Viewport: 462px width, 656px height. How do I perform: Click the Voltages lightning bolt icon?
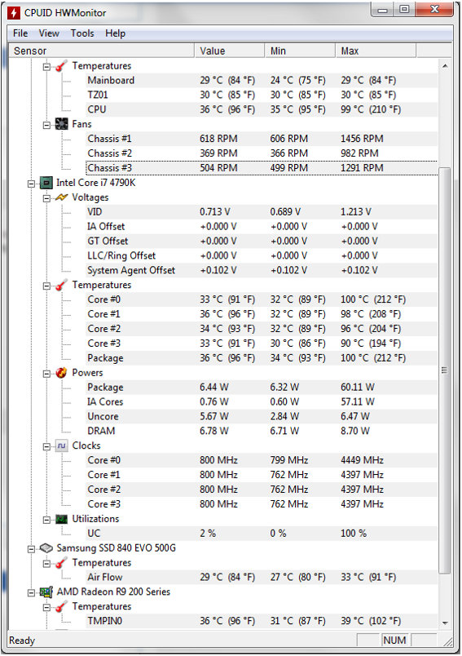(61, 197)
